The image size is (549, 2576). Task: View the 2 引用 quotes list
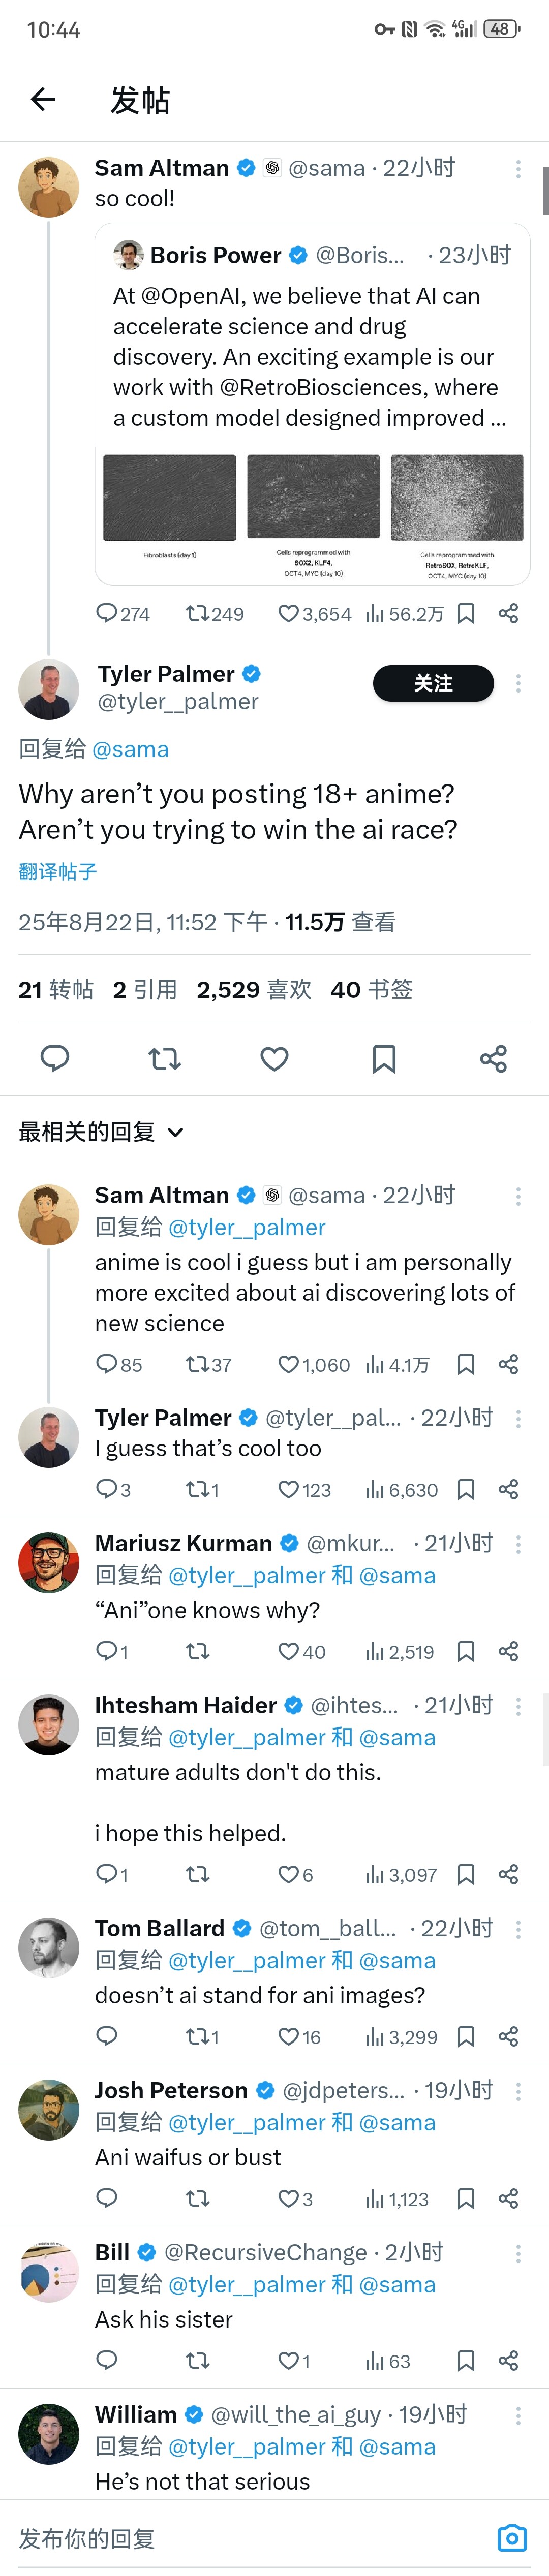(x=145, y=989)
